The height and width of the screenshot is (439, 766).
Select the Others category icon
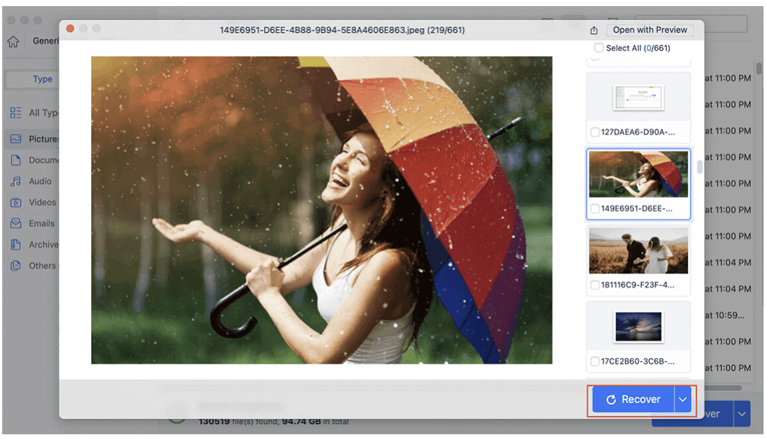(16, 266)
